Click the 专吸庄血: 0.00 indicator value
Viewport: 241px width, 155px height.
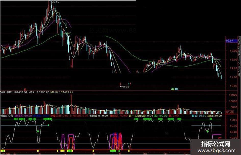coord(98,116)
